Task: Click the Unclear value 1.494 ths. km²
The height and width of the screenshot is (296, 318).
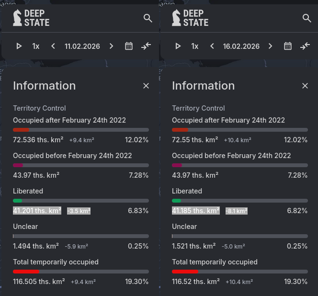Action: click(36, 246)
